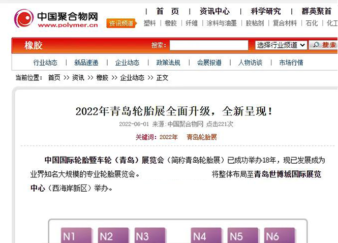Go to the 复合材料 channel
The height and width of the screenshot is (243, 338).
[x=285, y=23]
